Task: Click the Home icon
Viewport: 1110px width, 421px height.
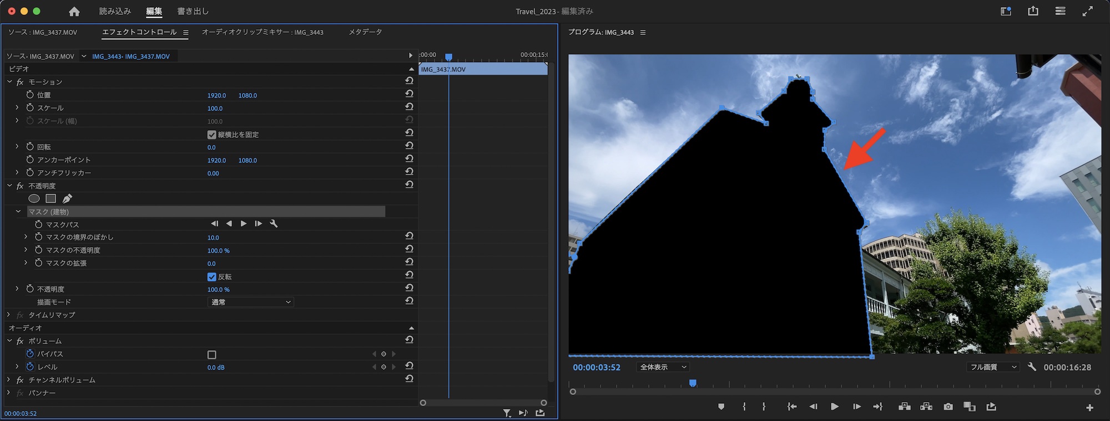Action: tap(74, 12)
